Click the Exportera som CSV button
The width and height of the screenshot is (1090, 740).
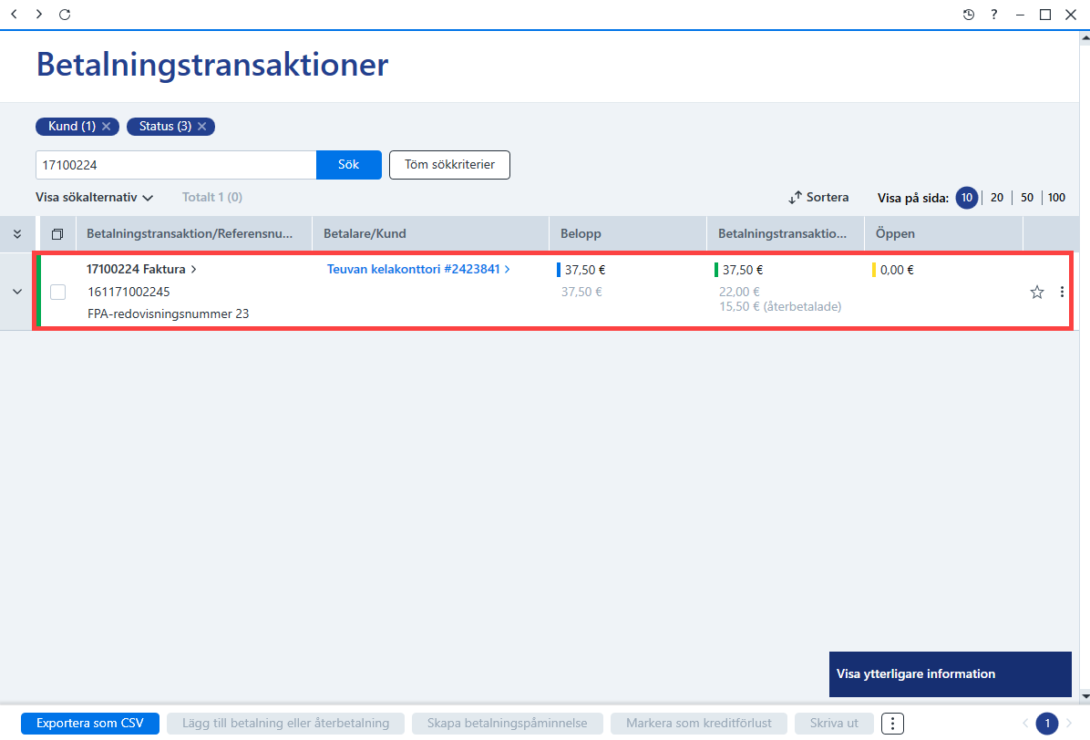[x=90, y=724]
